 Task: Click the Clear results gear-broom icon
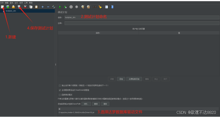coord(83,7)
